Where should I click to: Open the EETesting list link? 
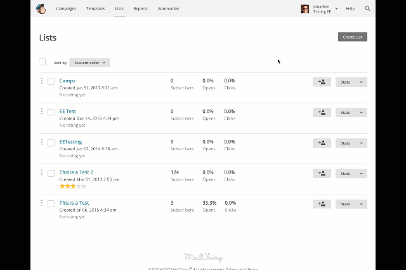click(70, 142)
